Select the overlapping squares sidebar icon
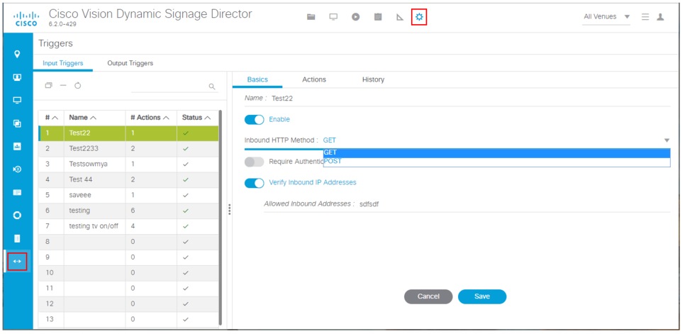685x334 pixels. 18,123
